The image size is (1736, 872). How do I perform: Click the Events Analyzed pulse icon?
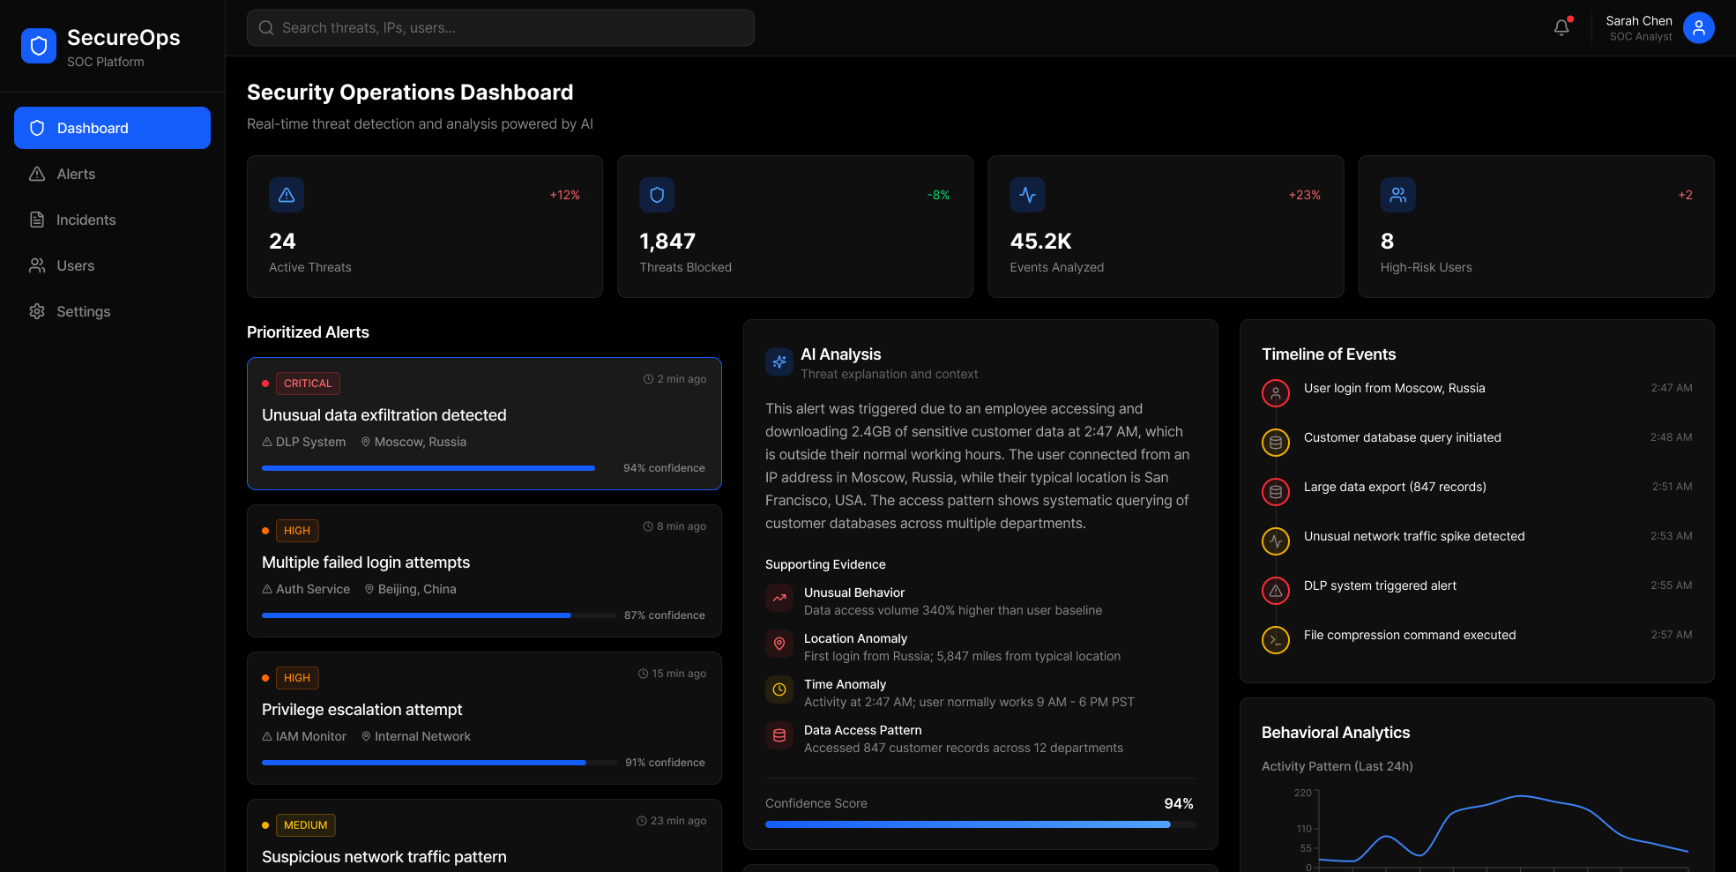(x=1027, y=195)
